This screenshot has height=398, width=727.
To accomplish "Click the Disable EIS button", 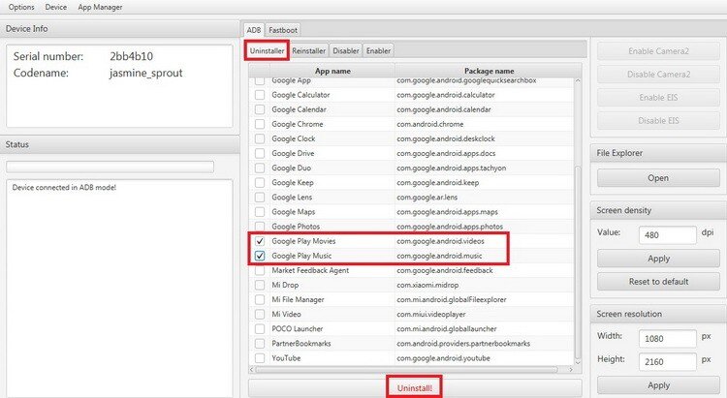I will (658, 120).
